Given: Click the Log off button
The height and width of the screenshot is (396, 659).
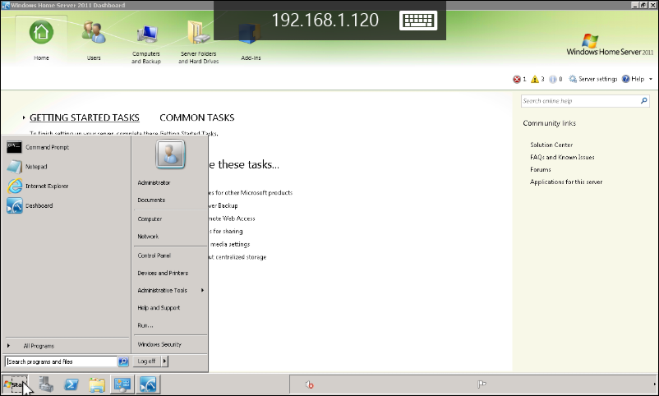Looking at the screenshot, I should coord(147,361).
